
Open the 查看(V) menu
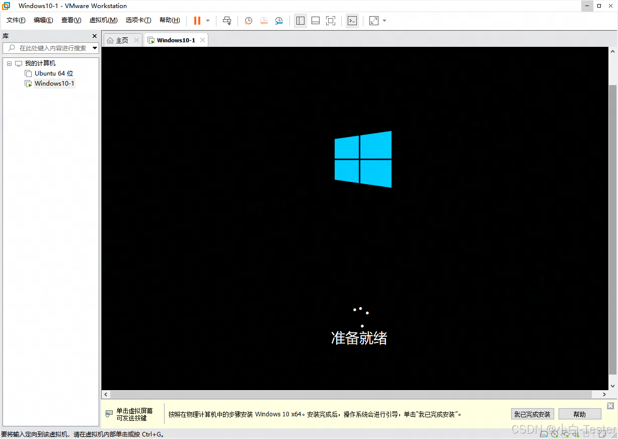(x=71, y=20)
